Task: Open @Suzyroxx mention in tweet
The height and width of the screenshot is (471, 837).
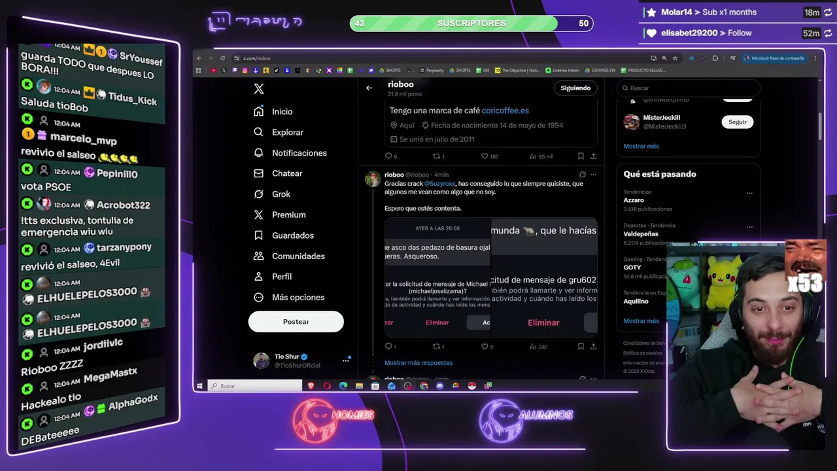Action: (439, 184)
